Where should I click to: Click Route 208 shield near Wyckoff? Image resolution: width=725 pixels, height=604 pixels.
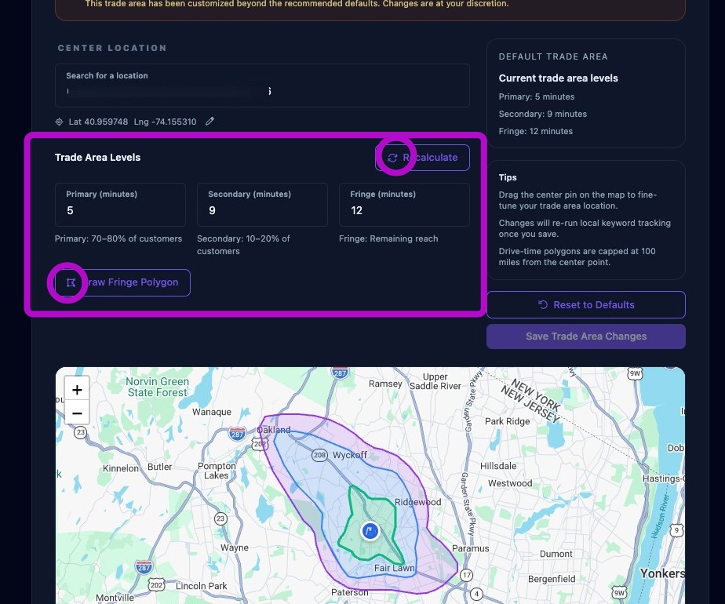319,455
